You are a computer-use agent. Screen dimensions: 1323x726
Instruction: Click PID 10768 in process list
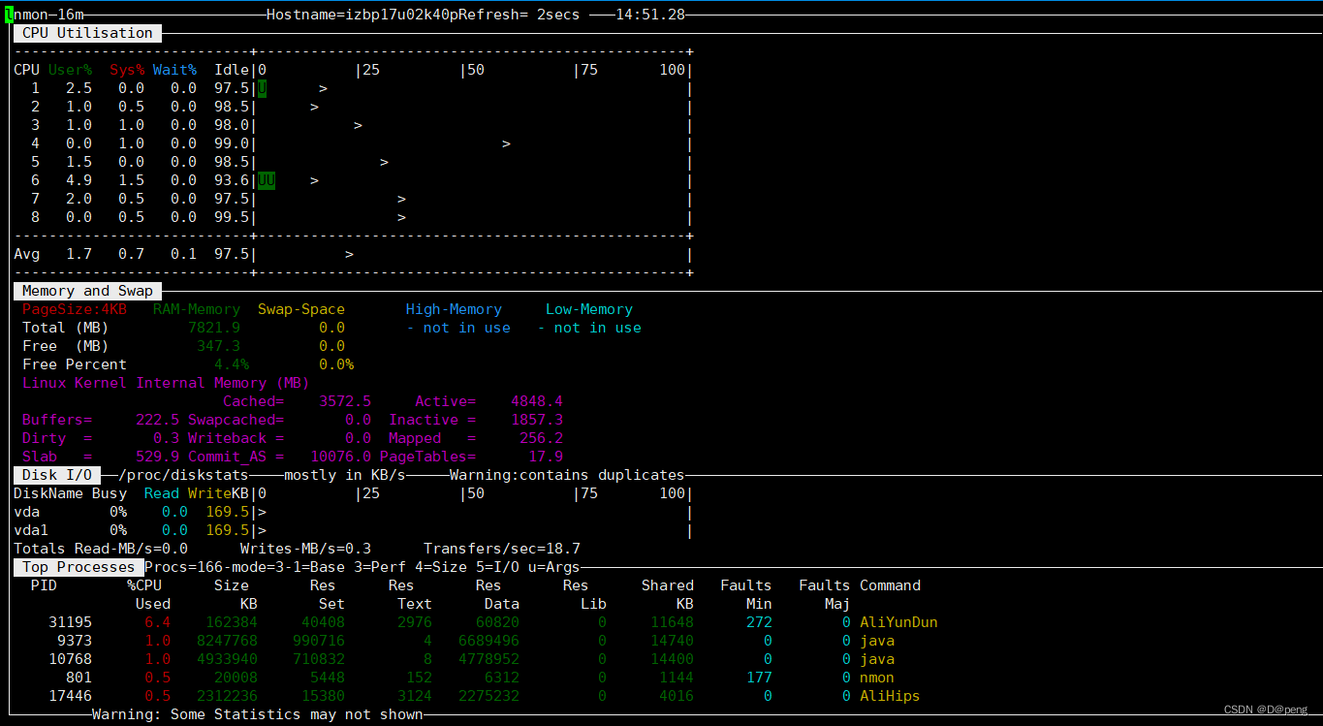pyautogui.click(x=71, y=659)
